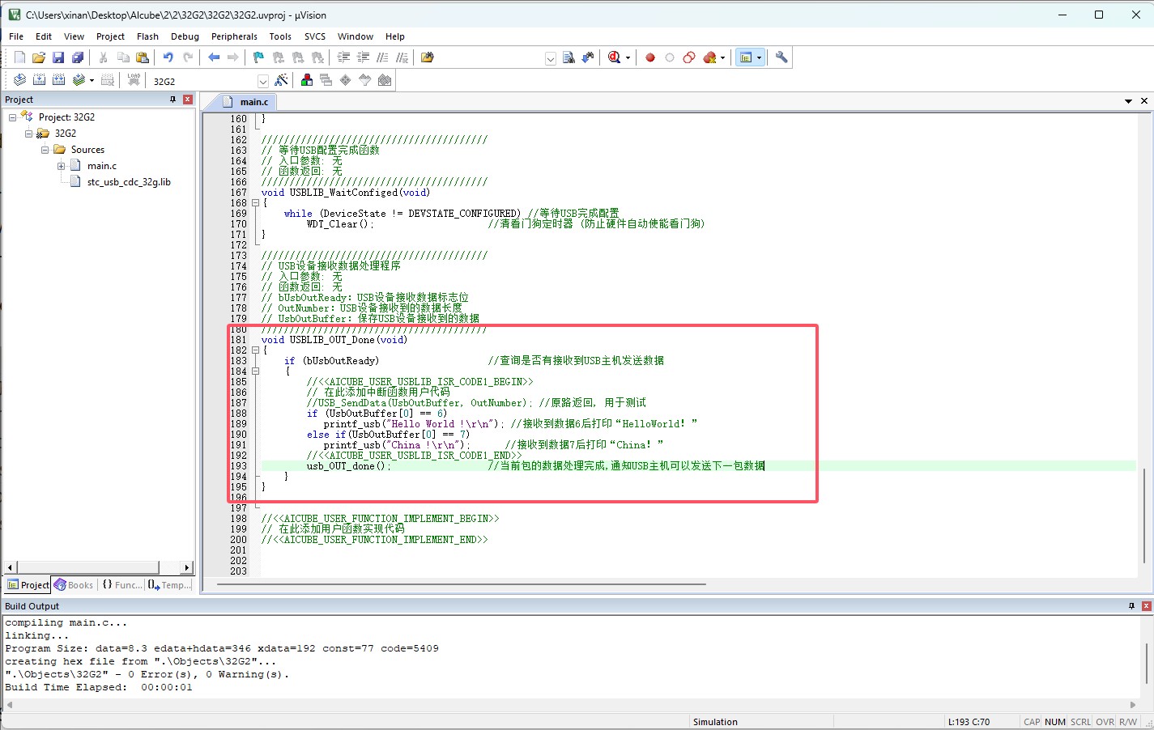Unindent selected text icon
Image resolution: width=1154 pixels, height=730 pixels.
click(363, 57)
